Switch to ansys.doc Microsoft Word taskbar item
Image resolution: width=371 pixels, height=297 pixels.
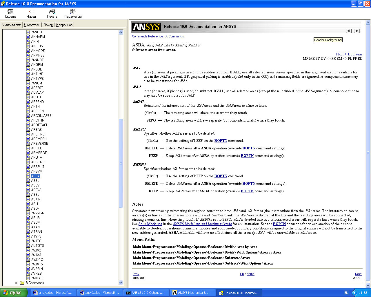tap(53, 293)
